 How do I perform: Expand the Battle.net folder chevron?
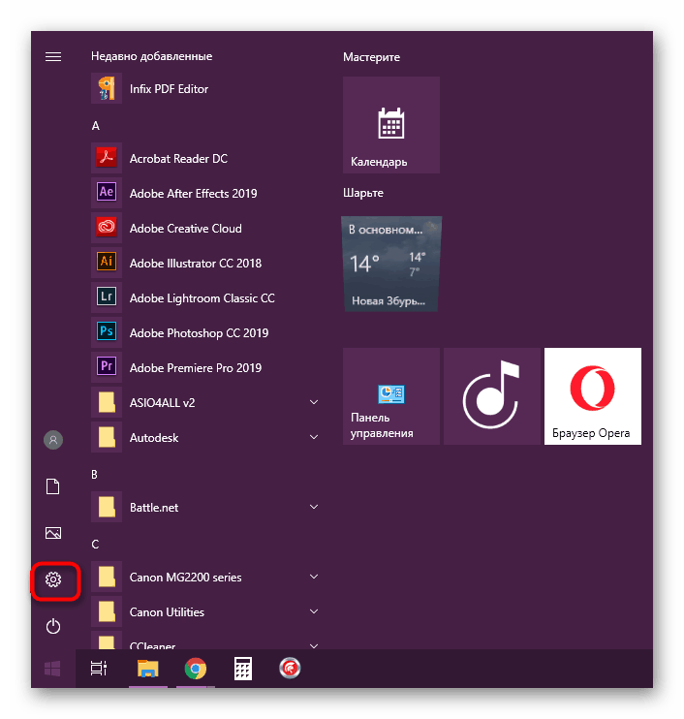coord(314,507)
